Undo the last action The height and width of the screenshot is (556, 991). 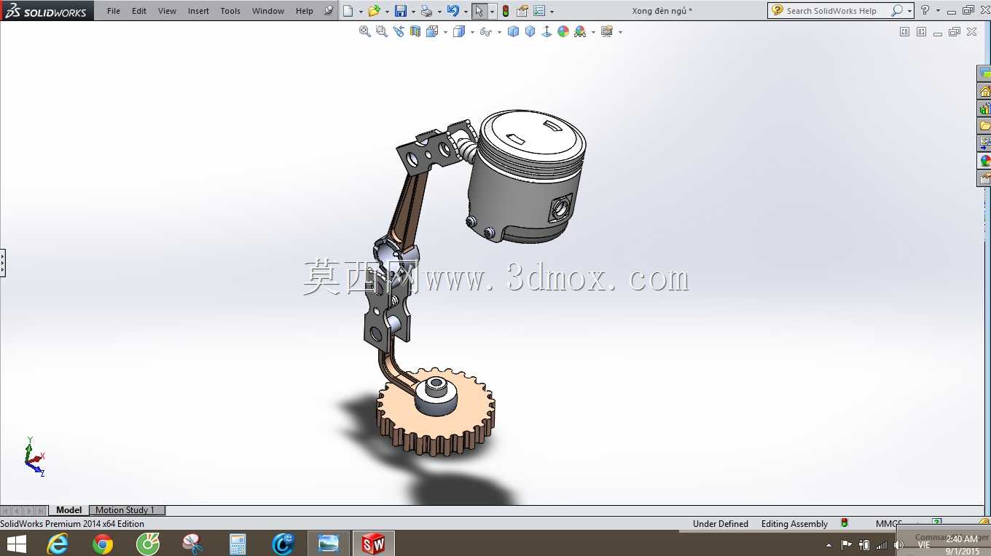click(453, 11)
